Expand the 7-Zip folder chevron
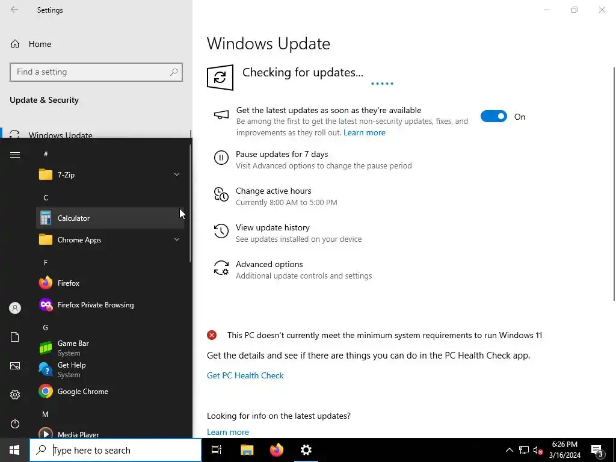Image resolution: width=616 pixels, height=462 pixels. click(x=177, y=174)
